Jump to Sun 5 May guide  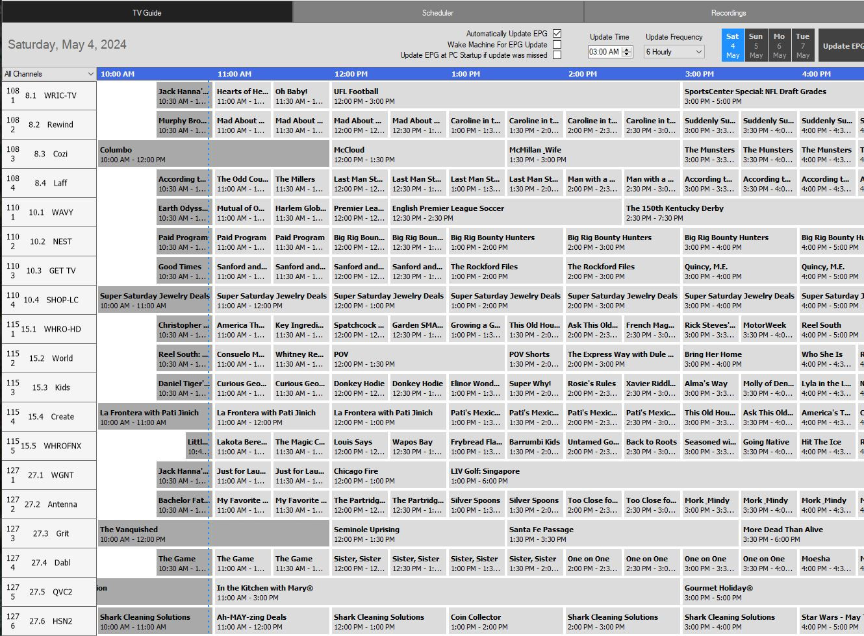click(756, 46)
